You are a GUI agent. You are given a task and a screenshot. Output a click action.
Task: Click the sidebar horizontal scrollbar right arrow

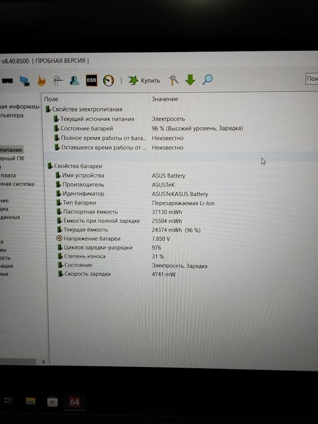[44, 362]
